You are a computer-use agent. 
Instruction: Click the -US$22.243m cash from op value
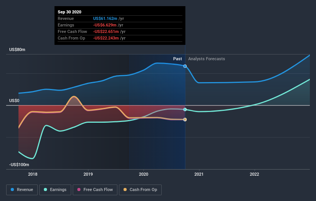pos(106,38)
